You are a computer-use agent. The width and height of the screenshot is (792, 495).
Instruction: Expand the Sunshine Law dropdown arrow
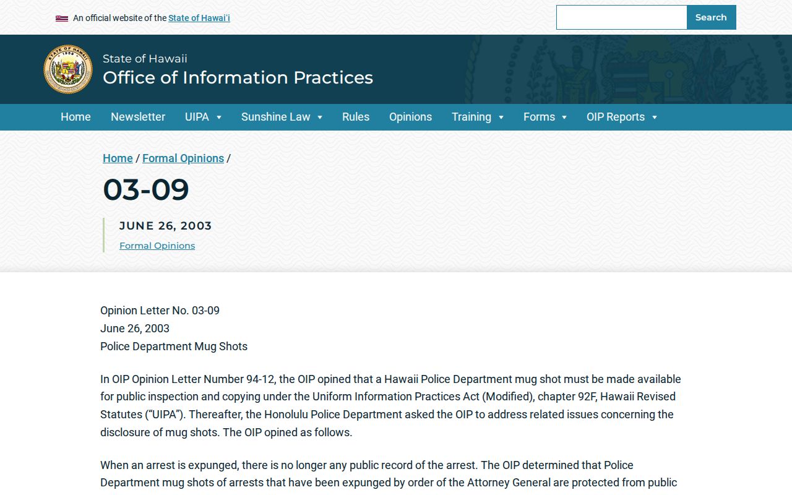[320, 118]
